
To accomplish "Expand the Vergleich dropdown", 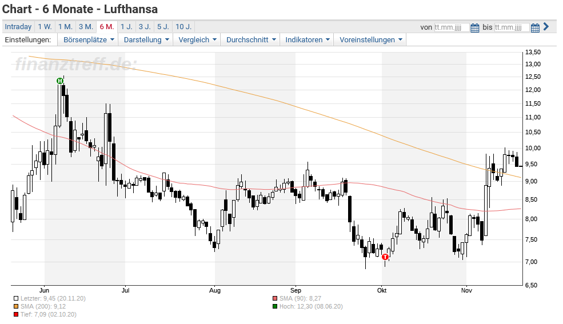I will (x=197, y=40).
